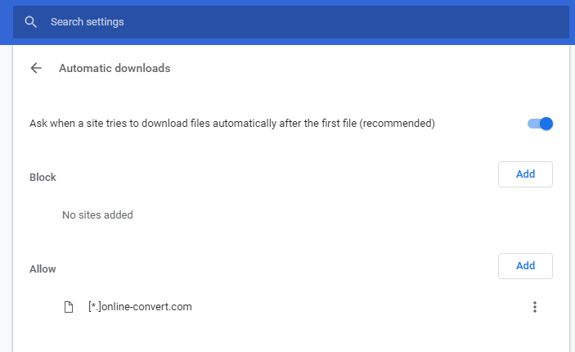Click the Search settings placeholder text

coord(88,22)
